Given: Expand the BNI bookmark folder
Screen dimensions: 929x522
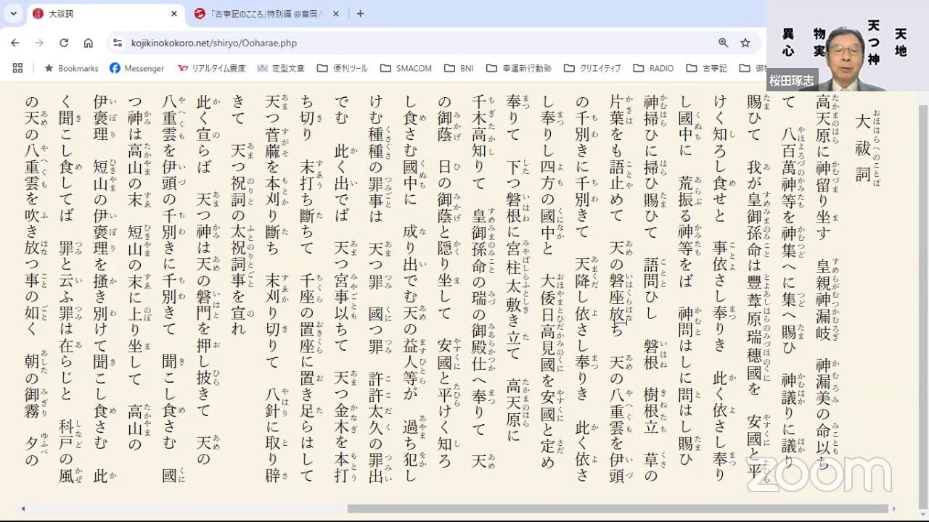Looking at the screenshot, I should point(457,68).
